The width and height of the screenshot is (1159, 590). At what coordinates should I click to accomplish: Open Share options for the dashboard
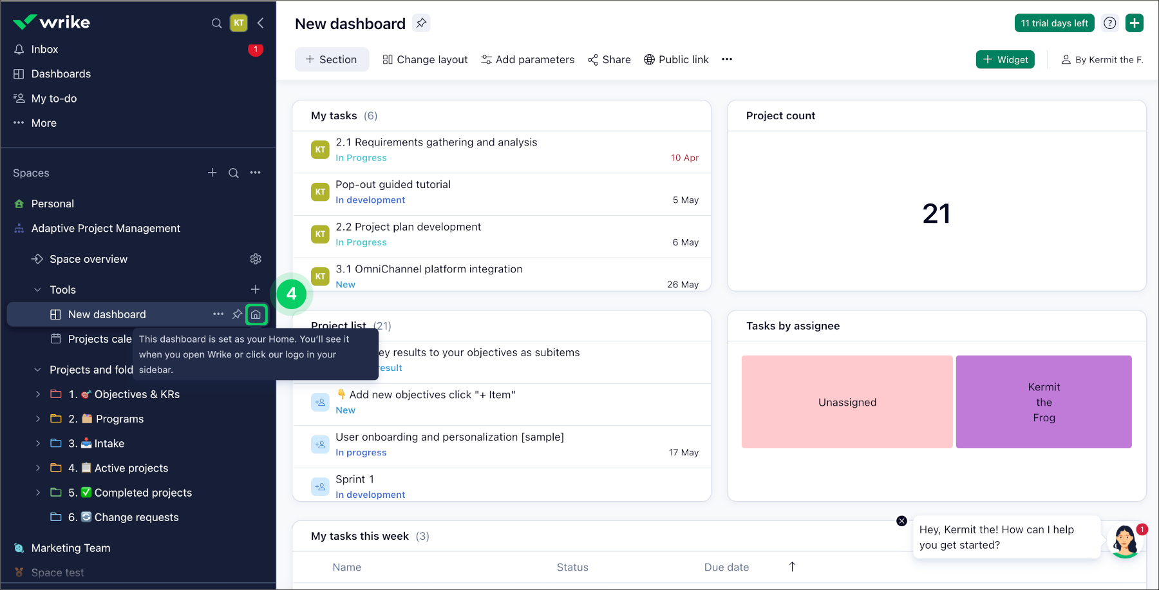click(608, 59)
